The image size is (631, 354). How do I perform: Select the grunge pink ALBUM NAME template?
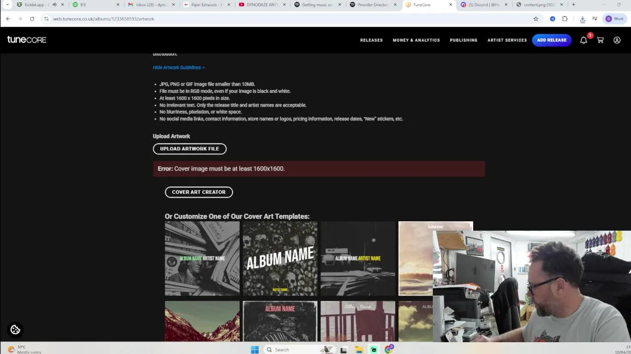tap(280, 321)
